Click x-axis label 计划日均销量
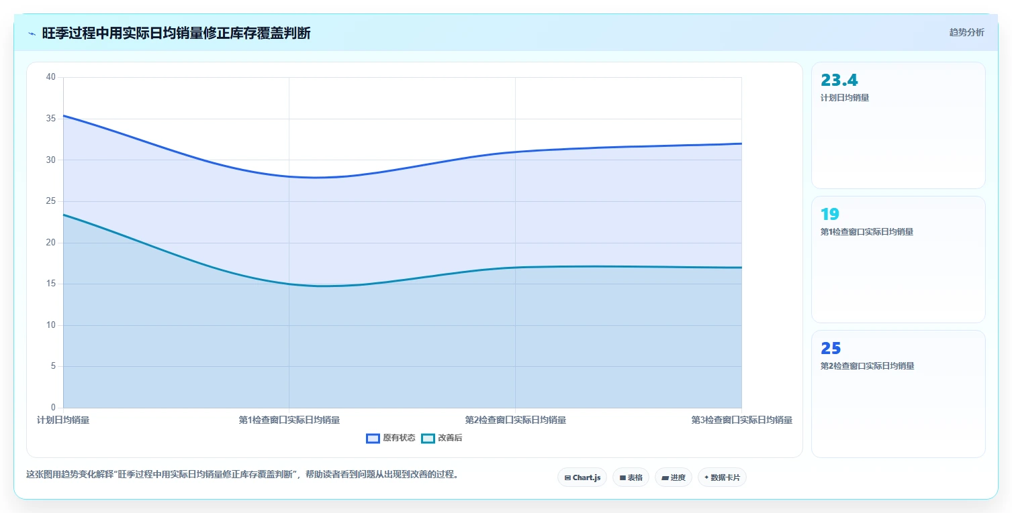The height and width of the screenshot is (513, 1012). (x=63, y=420)
